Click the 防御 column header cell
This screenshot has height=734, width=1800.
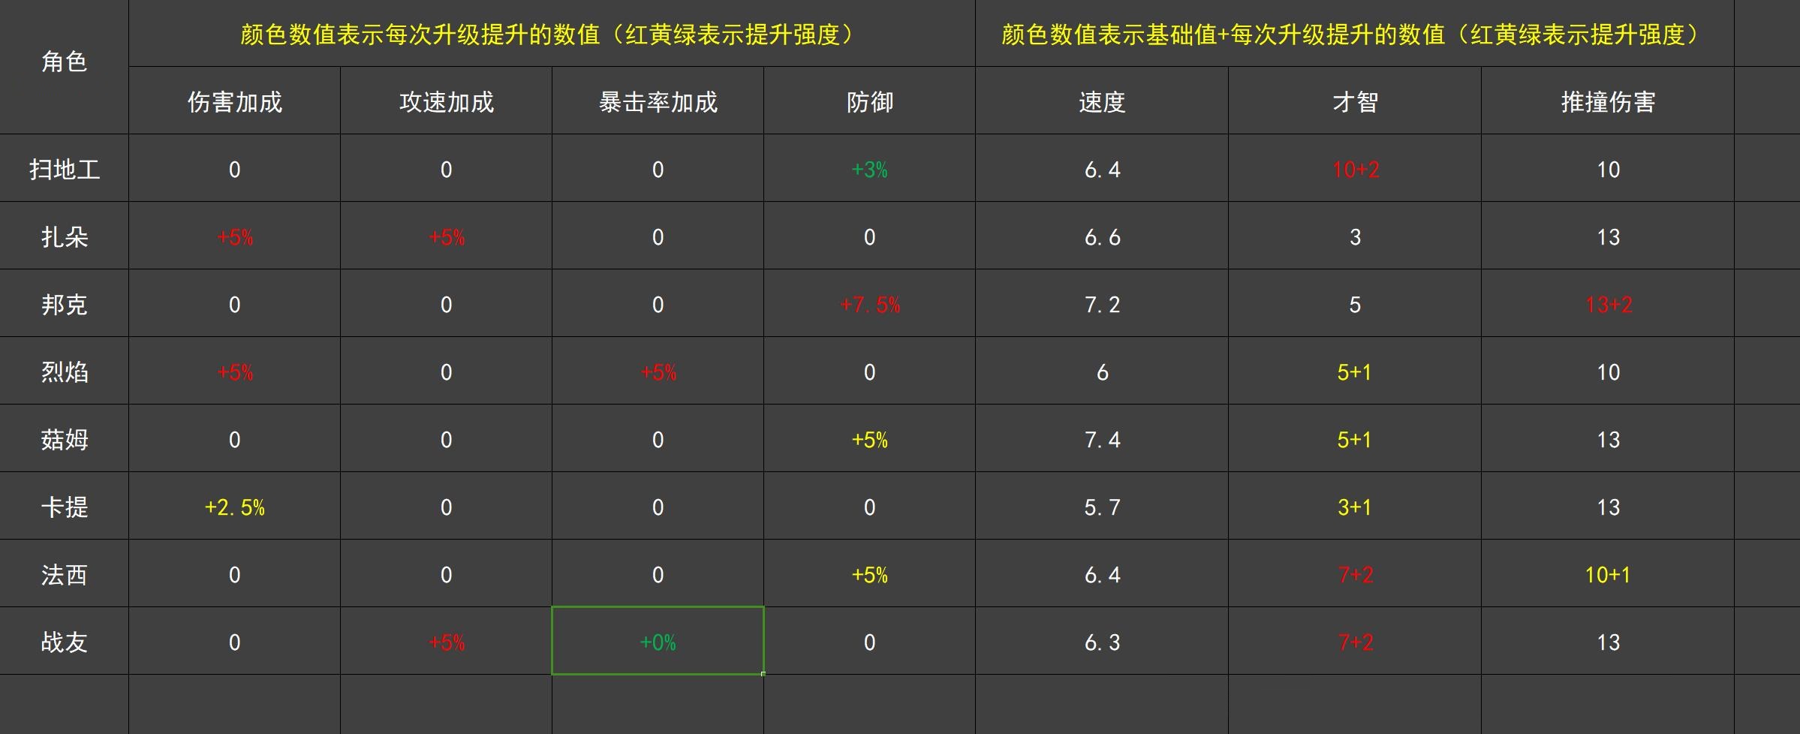click(869, 101)
